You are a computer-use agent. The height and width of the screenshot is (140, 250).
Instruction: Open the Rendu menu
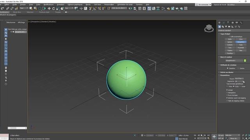(x=88, y=5)
